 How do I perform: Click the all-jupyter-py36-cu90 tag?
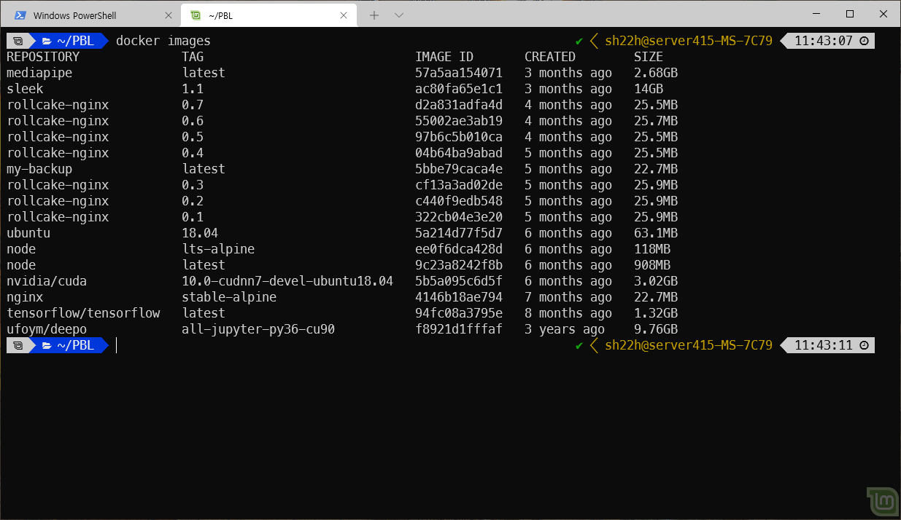(x=258, y=329)
